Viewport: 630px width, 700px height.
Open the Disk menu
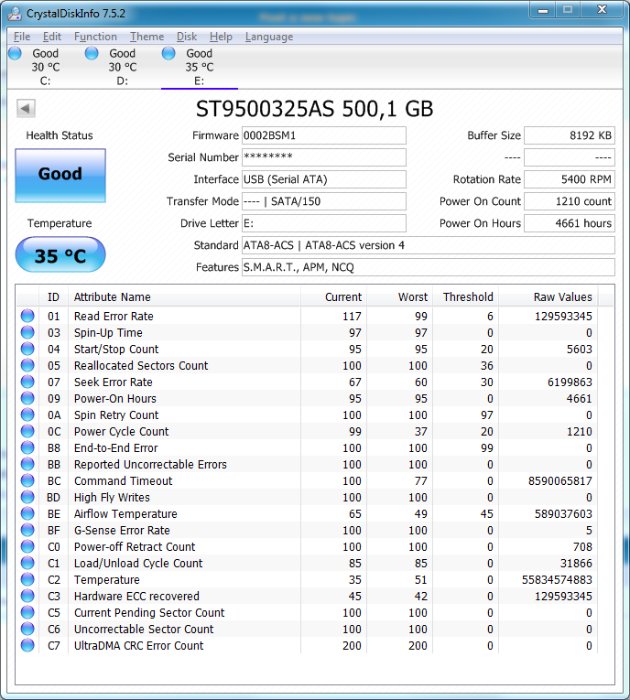pos(187,37)
